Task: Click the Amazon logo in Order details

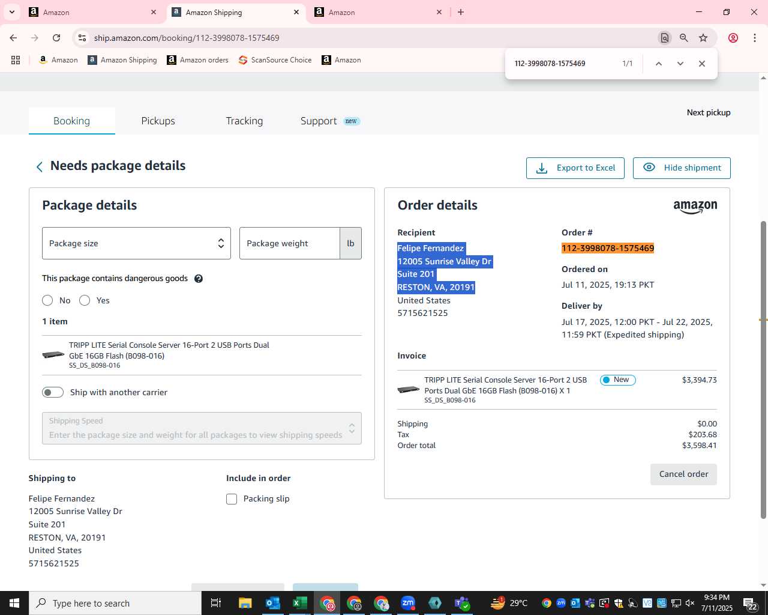Action: coord(695,207)
